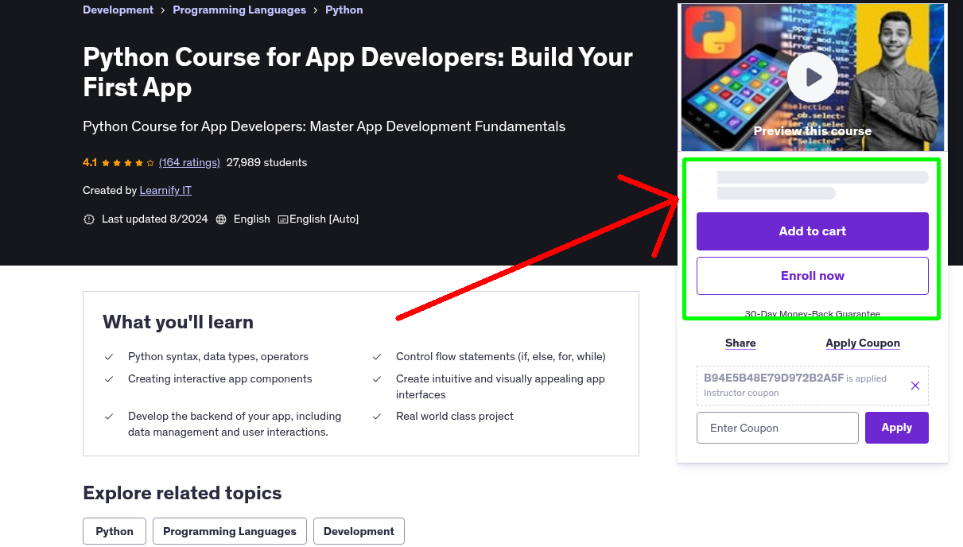Open the Learnify IT instructor profile
The height and width of the screenshot is (547, 963).
pyautogui.click(x=165, y=191)
